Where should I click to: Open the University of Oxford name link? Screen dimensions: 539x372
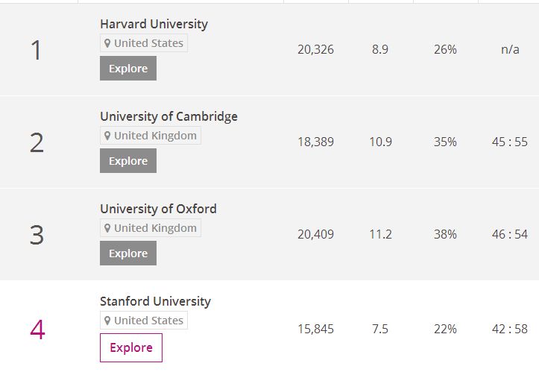pyautogui.click(x=158, y=209)
